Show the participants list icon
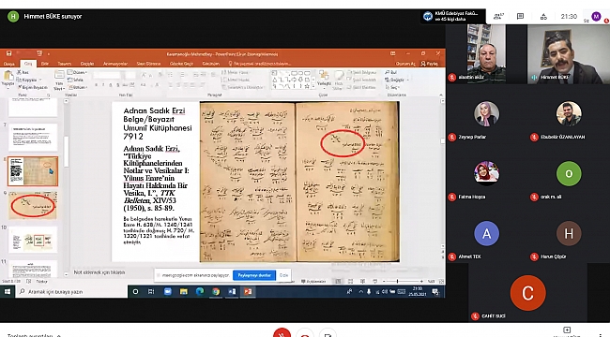This screenshot has width=610, height=337. 498,16
